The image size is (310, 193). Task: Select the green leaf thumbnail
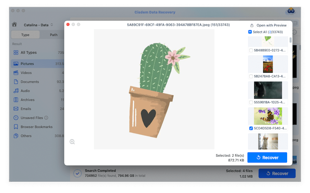pos(268,41)
